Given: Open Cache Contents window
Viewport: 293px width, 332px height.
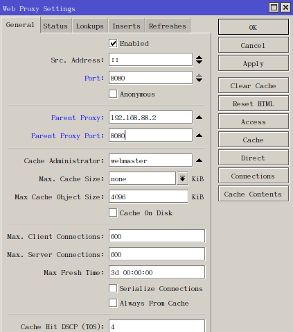Looking at the screenshot, I should [254, 194].
